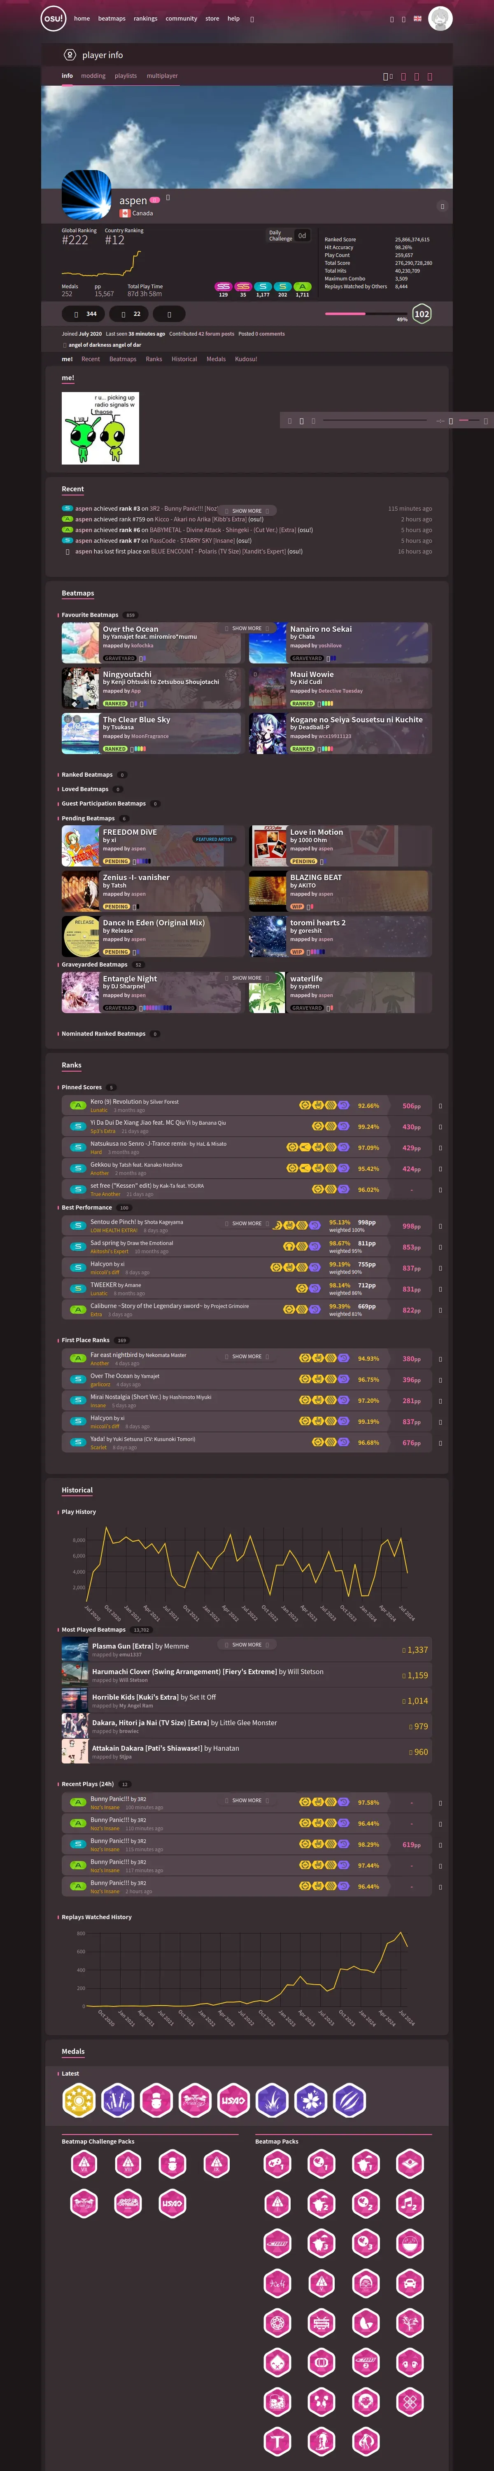Go to the store navbar link
The width and height of the screenshot is (494, 2471).
tap(212, 18)
